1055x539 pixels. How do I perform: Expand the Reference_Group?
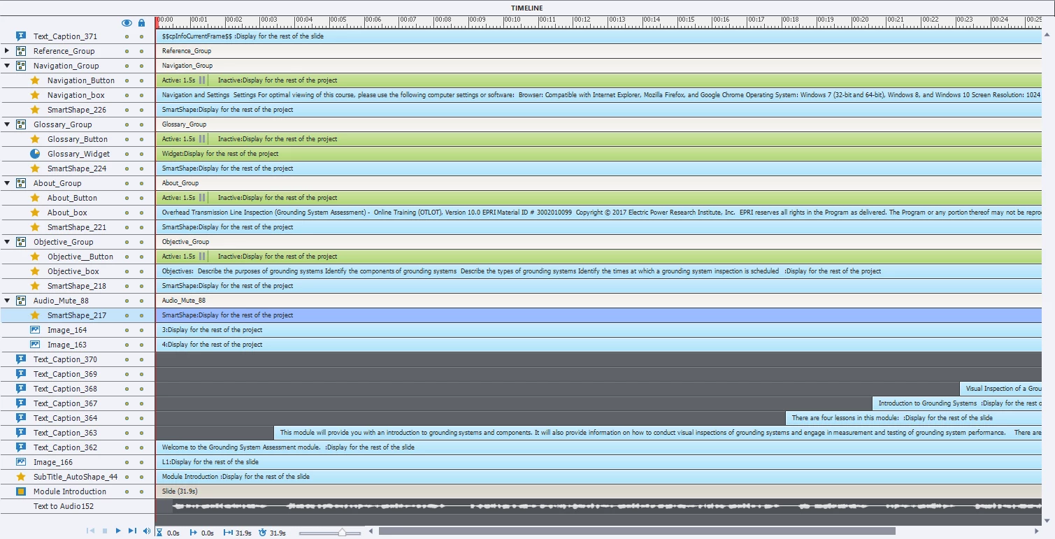(x=7, y=50)
